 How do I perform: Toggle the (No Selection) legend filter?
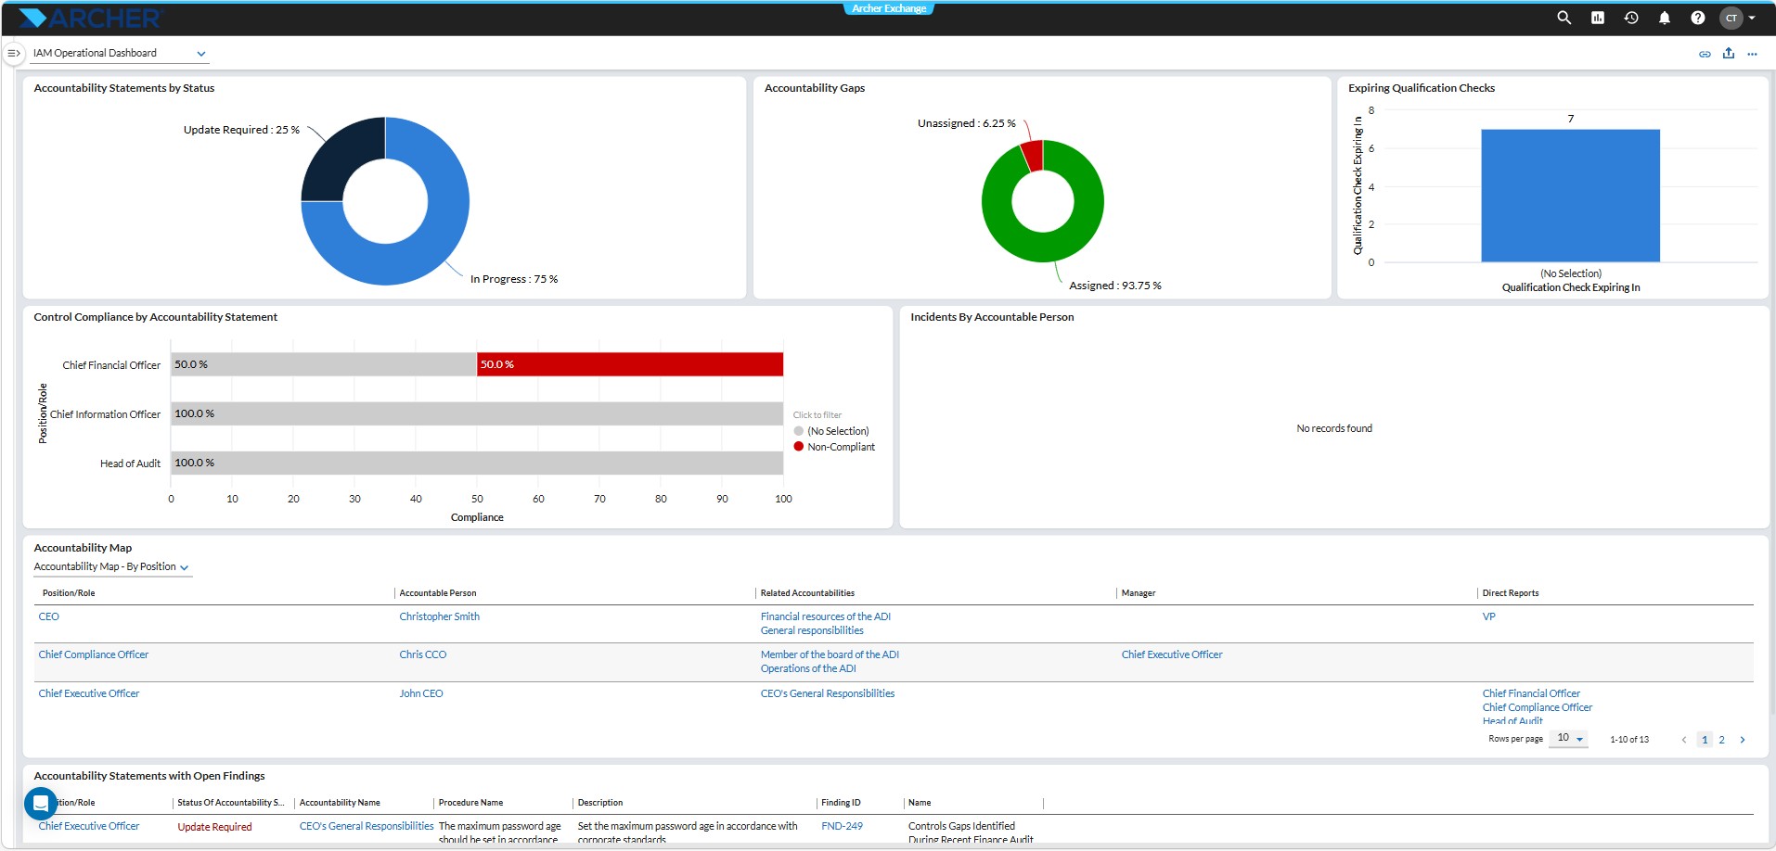coord(831,431)
